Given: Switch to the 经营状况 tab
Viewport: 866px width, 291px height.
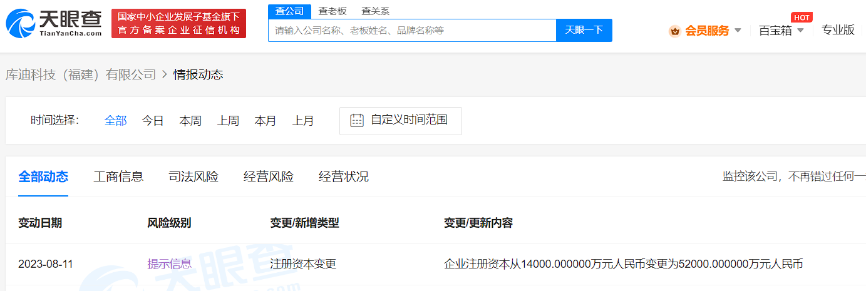Looking at the screenshot, I should 344,176.
